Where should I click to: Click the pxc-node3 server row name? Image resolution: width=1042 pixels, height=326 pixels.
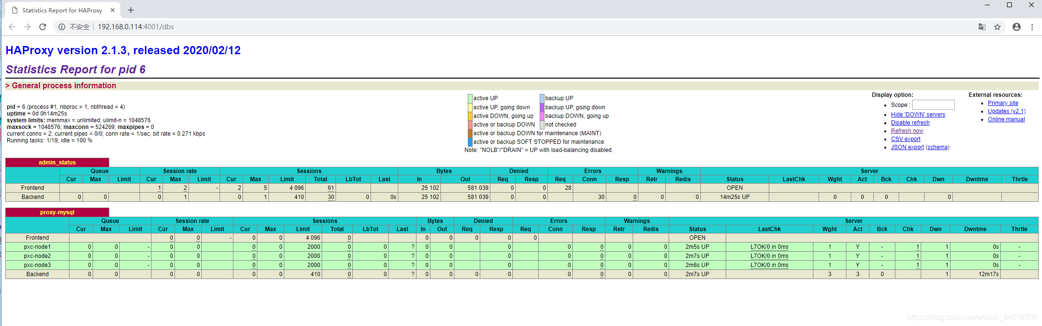37,265
